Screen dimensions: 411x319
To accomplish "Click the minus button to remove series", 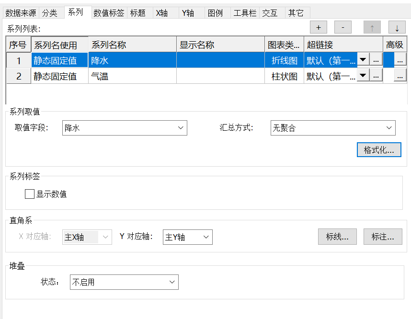I will pyautogui.click(x=342, y=27).
